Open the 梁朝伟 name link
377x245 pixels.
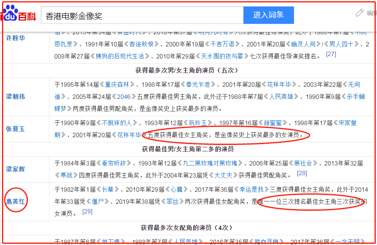(x=15, y=96)
